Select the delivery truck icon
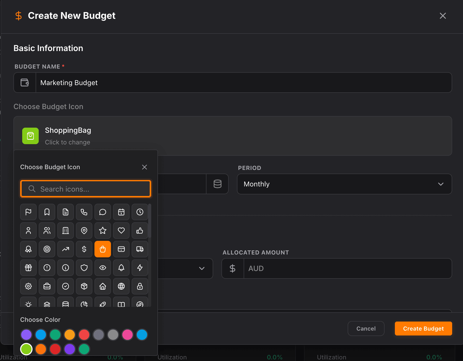 (x=140, y=249)
